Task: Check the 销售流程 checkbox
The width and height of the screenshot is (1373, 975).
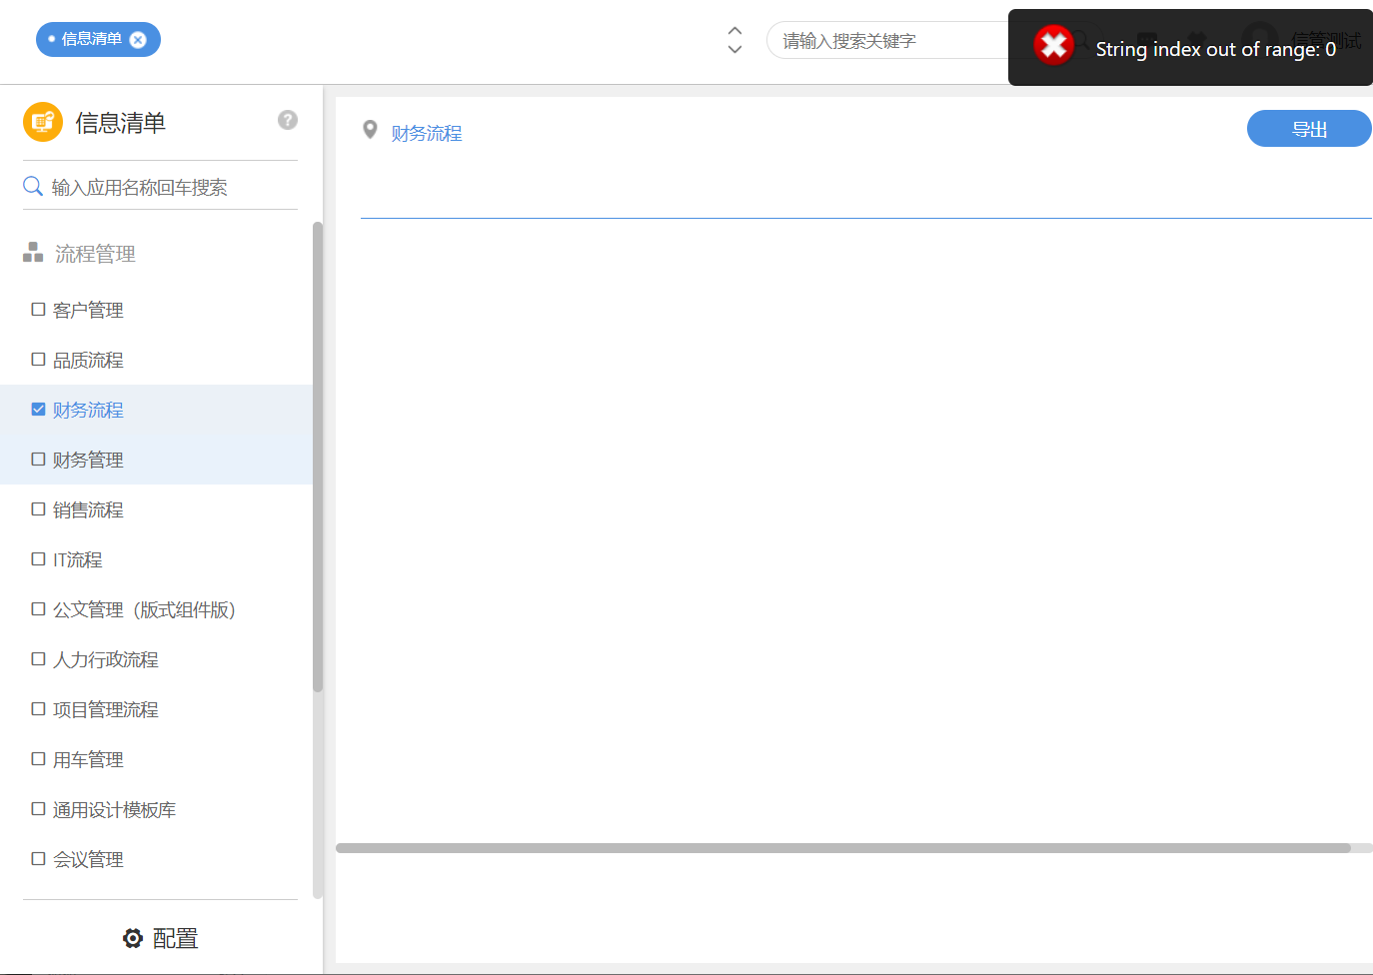Action: tap(38, 509)
